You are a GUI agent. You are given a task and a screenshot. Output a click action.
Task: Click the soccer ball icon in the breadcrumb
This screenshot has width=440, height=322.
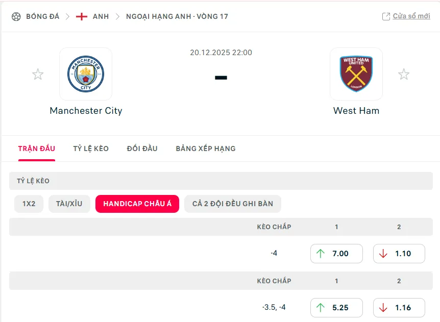pyautogui.click(x=15, y=16)
